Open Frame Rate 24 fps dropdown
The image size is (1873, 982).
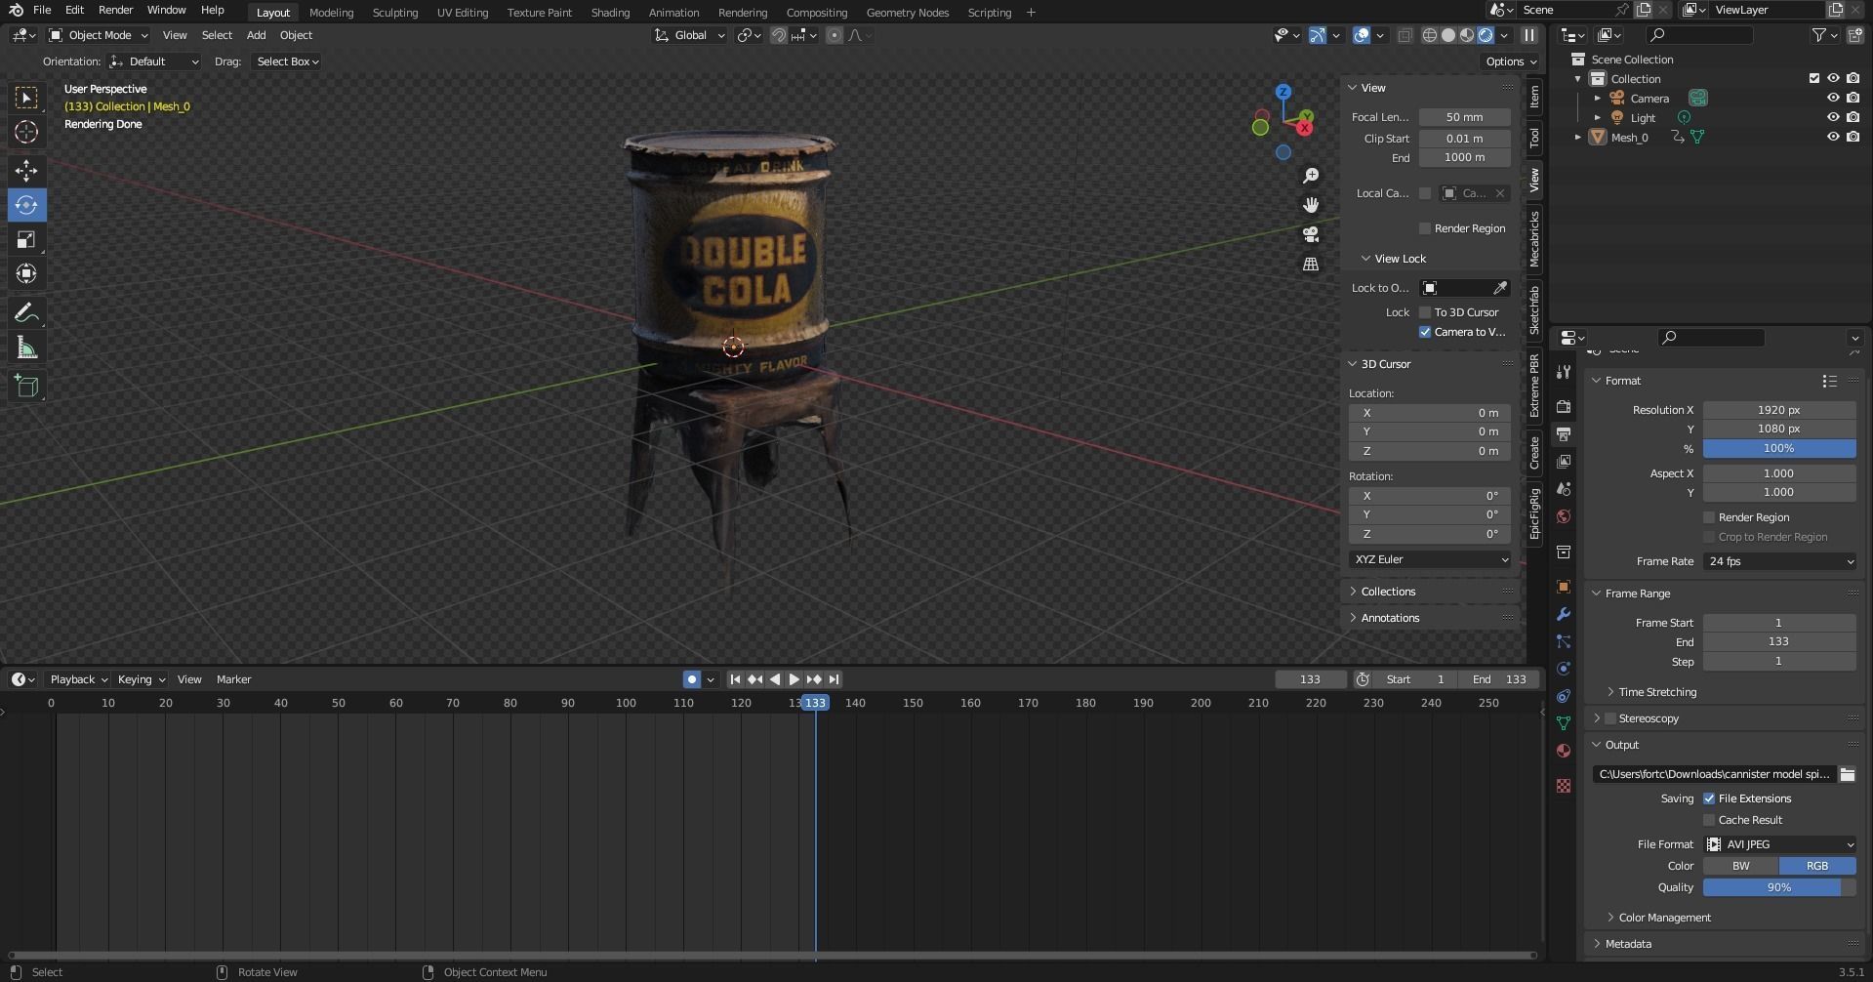[1779, 561]
